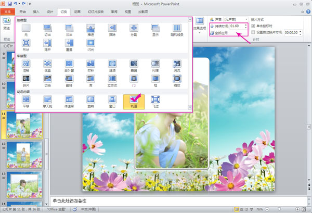Switch to the 插入 Insert tab
The width and height of the screenshot is (312, 213).
(x=36, y=12)
